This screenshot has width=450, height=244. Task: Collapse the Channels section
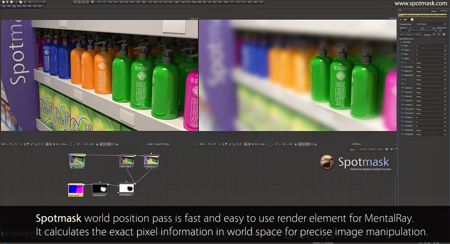click(x=401, y=42)
